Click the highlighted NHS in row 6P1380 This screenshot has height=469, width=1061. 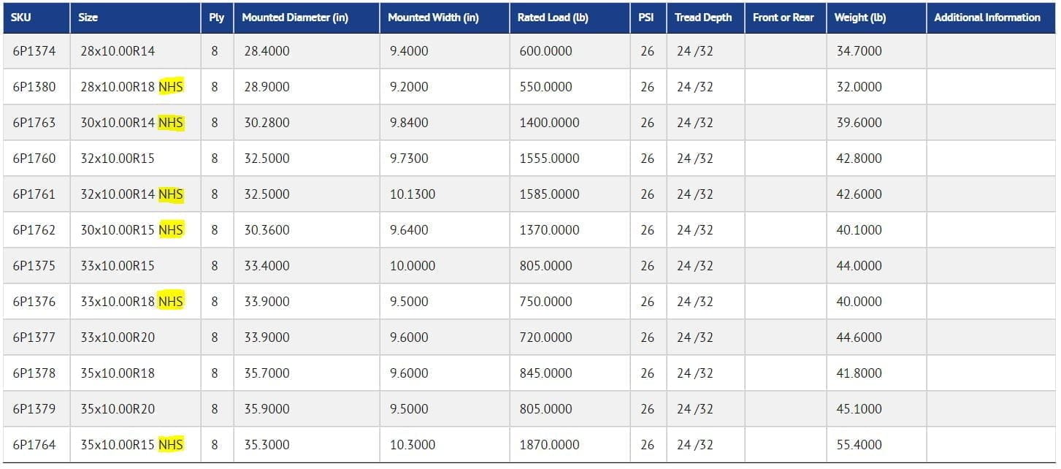(x=171, y=87)
